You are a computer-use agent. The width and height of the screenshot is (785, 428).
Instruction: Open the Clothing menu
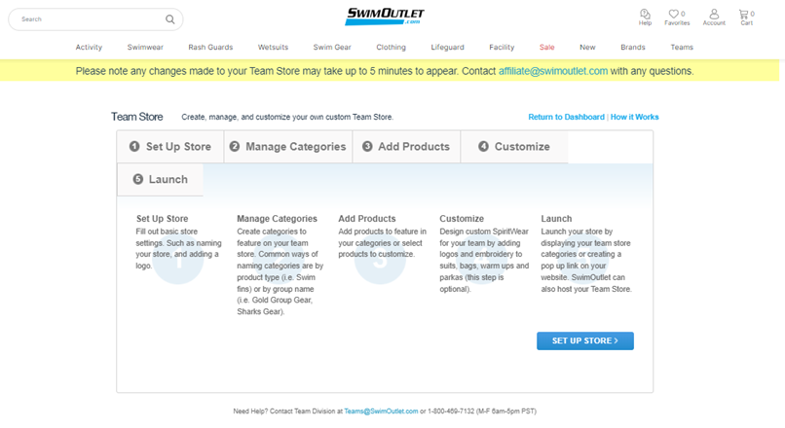[x=391, y=47]
